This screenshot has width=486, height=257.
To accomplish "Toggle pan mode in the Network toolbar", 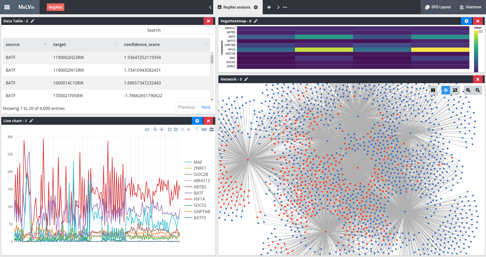I will [x=446, y=90].
